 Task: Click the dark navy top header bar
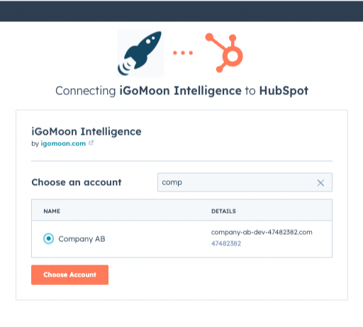pos(181,11)
